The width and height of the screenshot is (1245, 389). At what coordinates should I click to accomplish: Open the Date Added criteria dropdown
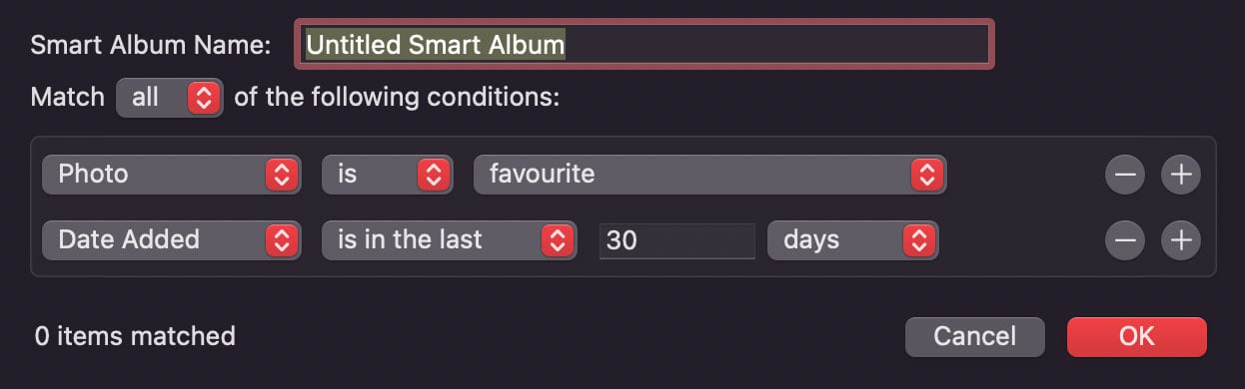(172, 239)
